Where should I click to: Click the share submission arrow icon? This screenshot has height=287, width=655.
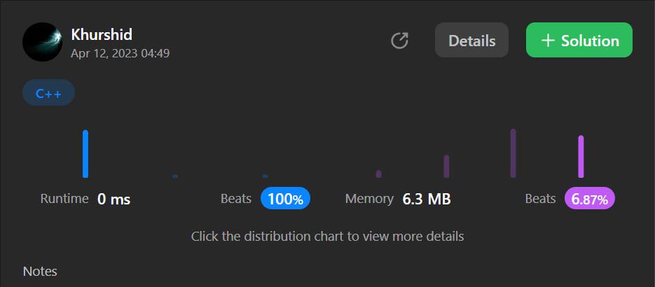click(399, 41)
